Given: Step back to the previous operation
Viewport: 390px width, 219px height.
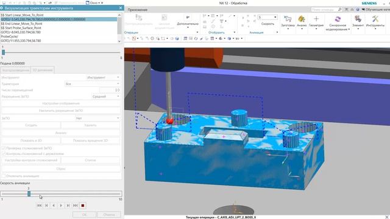Looking at the screenshot, I should pyautogui.click(x=46, y=206).
